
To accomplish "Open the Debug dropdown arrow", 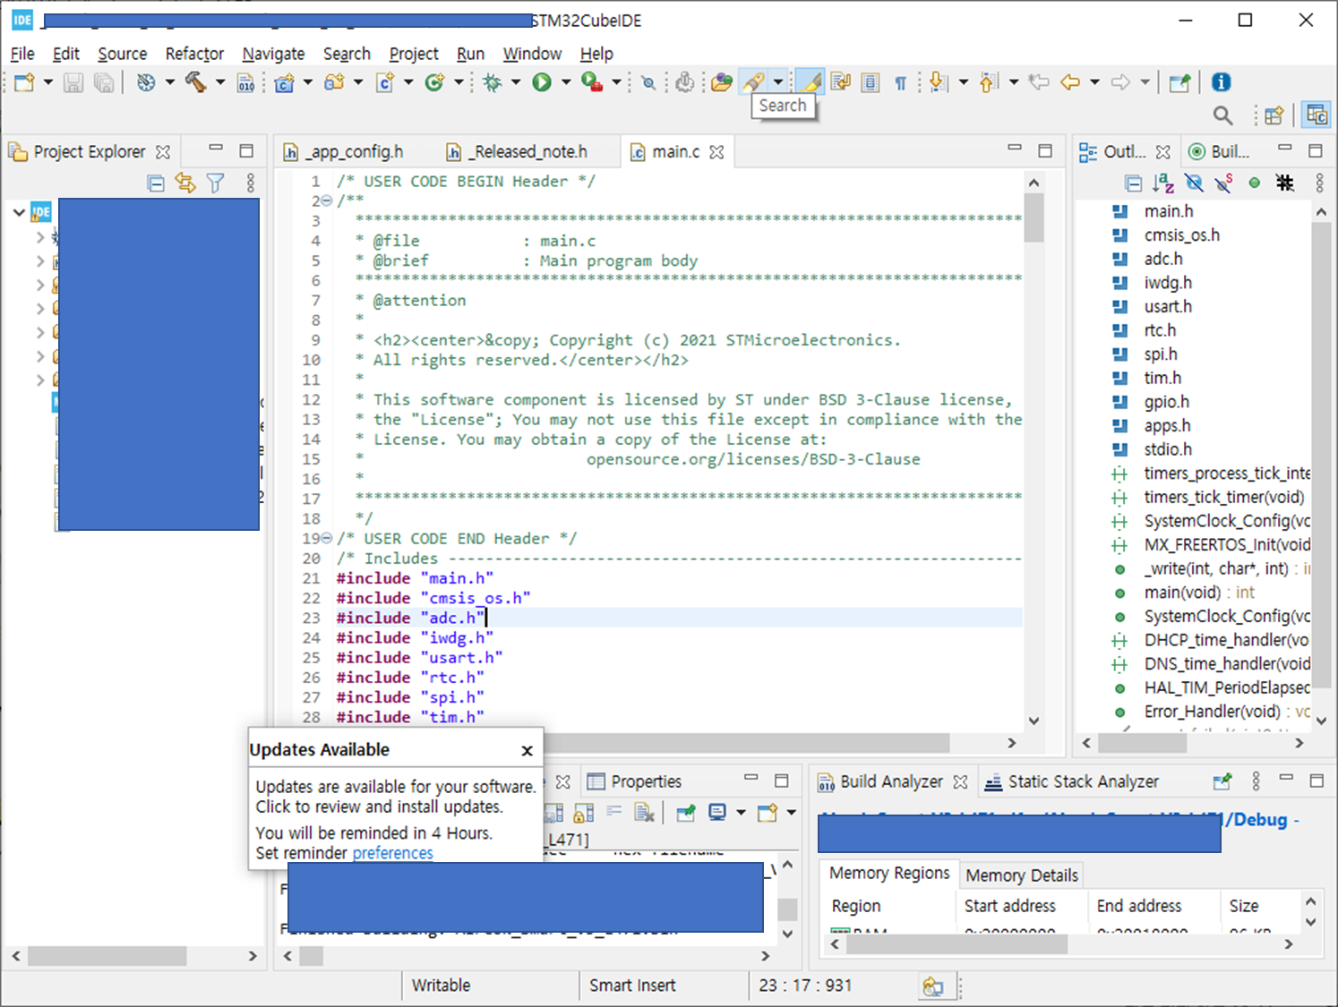I will pyautogui.click(x=515, y=82).
